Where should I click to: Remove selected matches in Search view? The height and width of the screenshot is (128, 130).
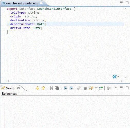coord(51,88)
